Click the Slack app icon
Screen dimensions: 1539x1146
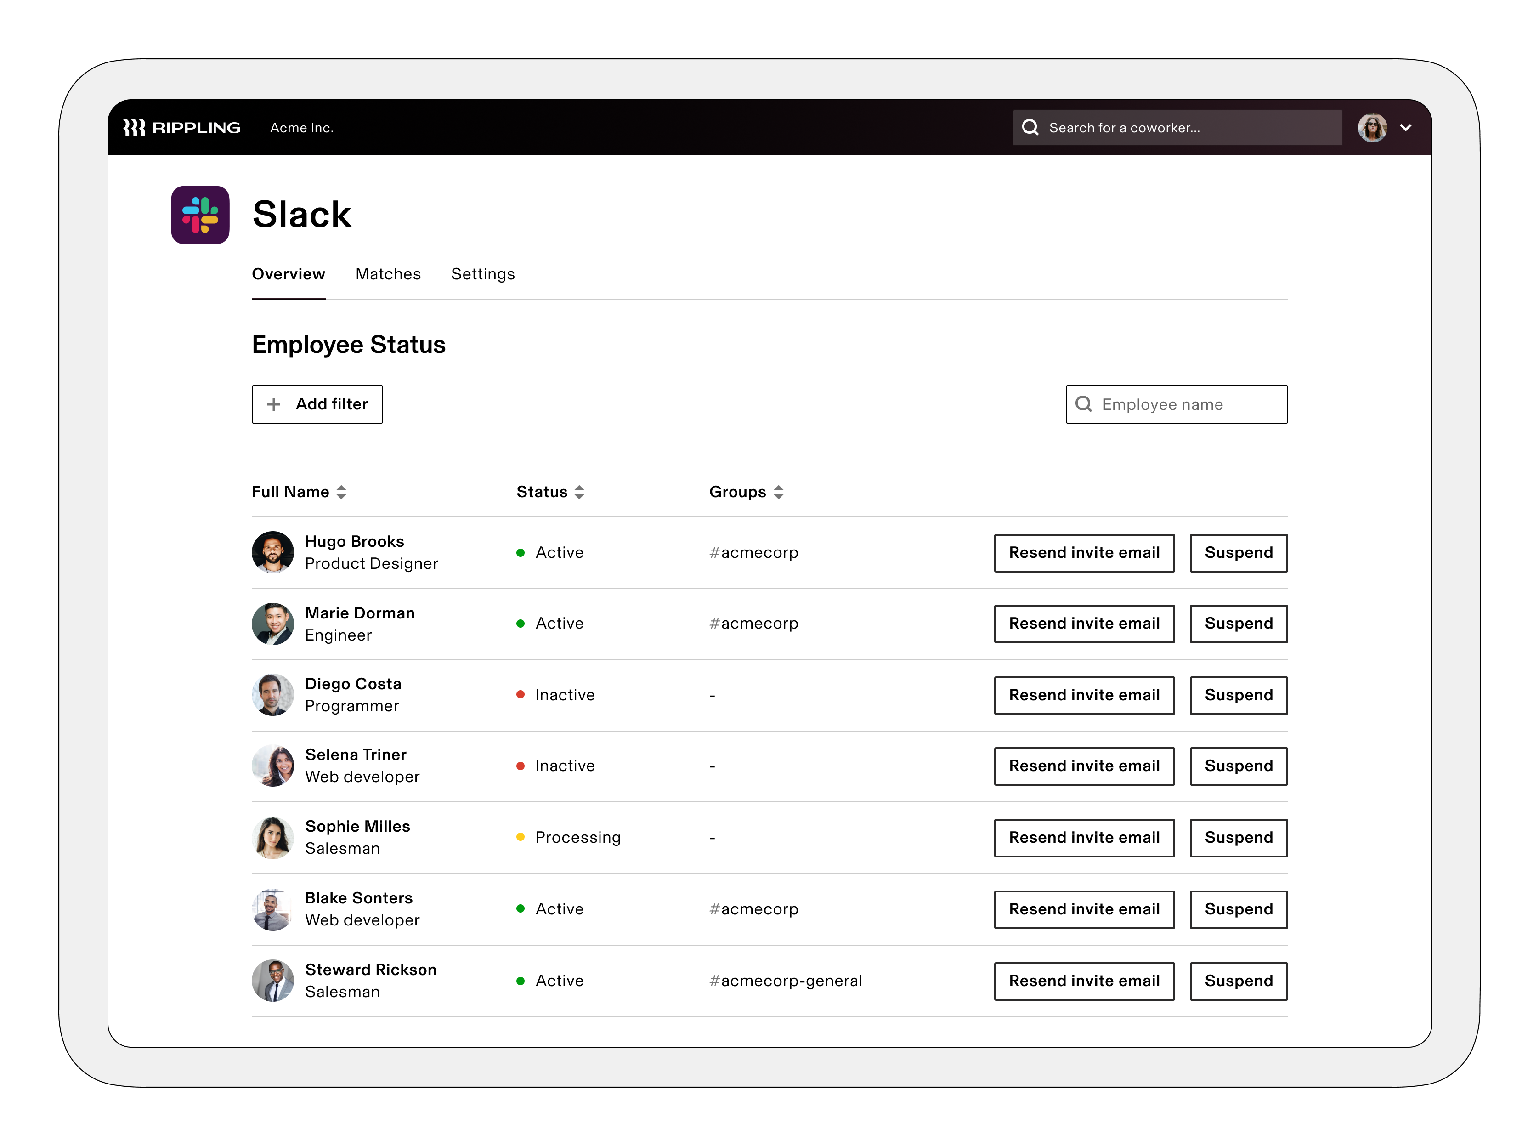pyautogui.click(x=200, y=214)
